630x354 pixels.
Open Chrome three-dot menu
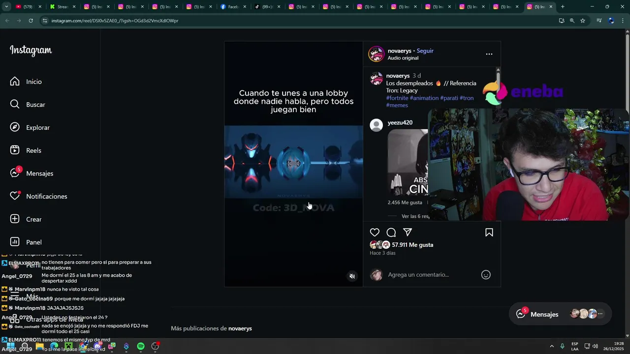[x=623, y=21]
